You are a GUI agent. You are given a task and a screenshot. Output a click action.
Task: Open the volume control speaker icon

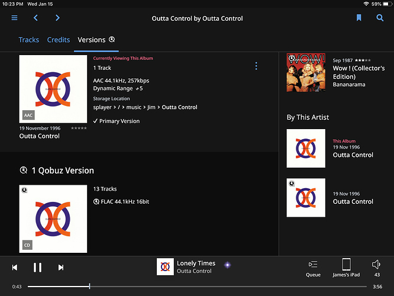pyautogui.click(x=376, y=265)
